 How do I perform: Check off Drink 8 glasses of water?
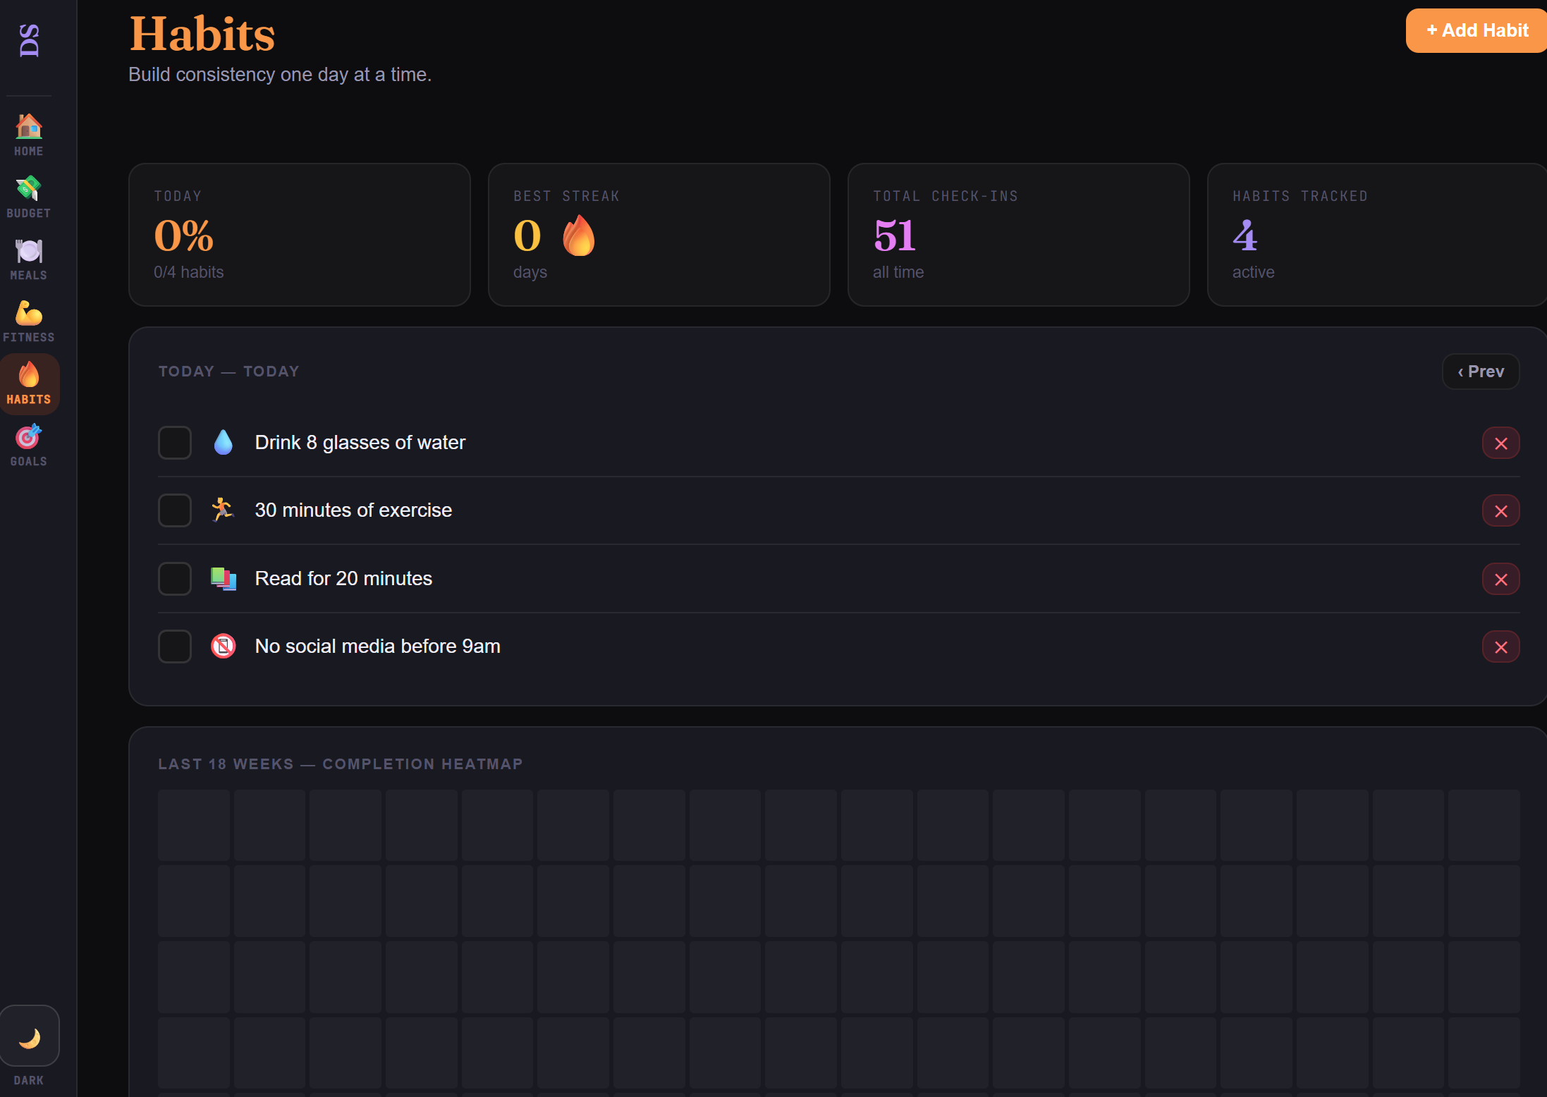pyautogui.click(x=175, y=443)
